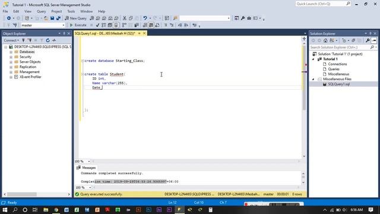Click the Disconnect plug icon in Object Explorer
Viewport: 380px width, 214px height.
point(30,40)
